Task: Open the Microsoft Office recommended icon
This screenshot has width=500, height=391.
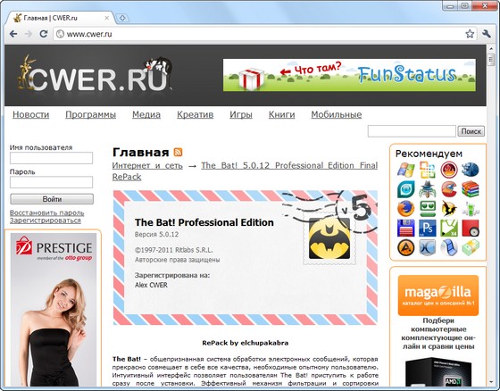Action: pyautogui.click(x=428, y=170)
